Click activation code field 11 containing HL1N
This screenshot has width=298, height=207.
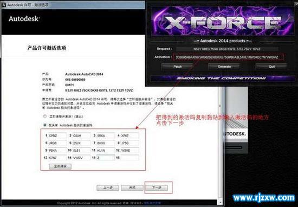click(x=106, y=150)
